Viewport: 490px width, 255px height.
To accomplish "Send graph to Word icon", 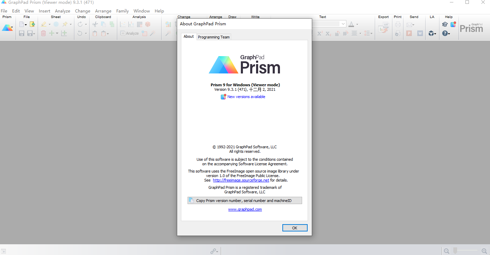I will [x=420, y=33].
